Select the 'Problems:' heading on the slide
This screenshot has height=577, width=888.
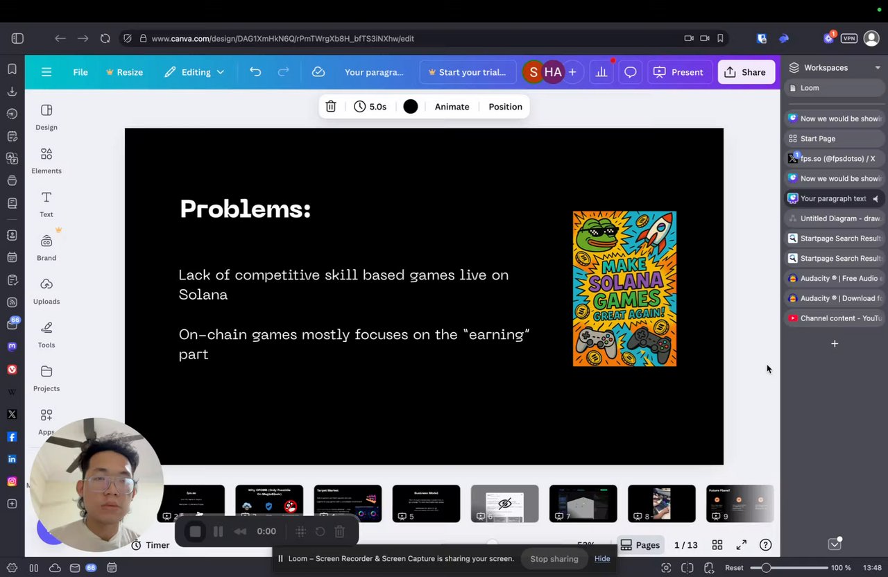245,209
